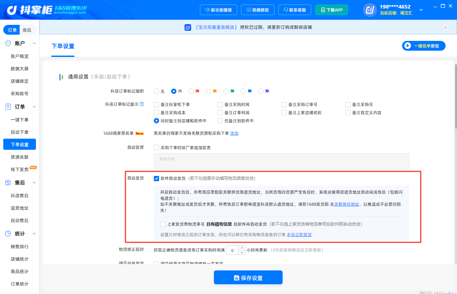Collapse the 订单 sidebar section chevron
This screenshot has height=294, width=457.
tap(34, 107)
